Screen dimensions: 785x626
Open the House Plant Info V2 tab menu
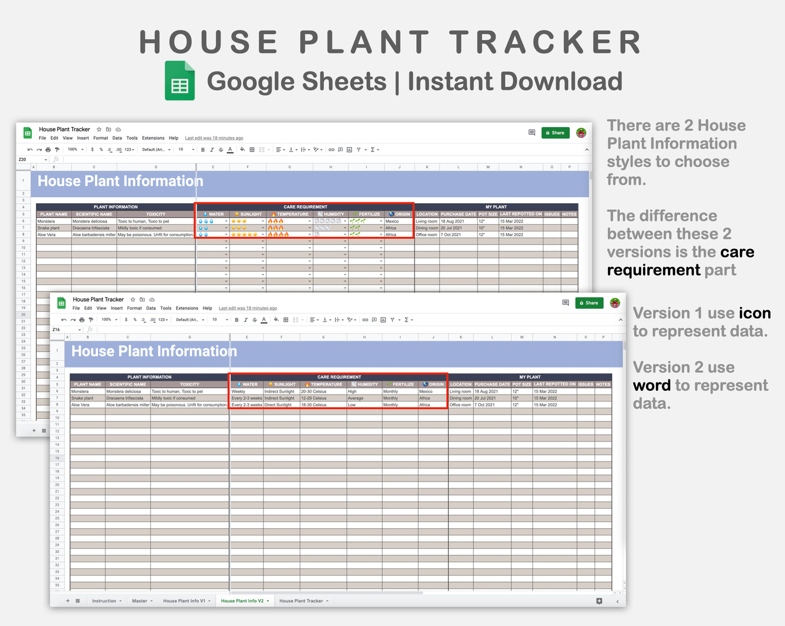coord(268,600)
